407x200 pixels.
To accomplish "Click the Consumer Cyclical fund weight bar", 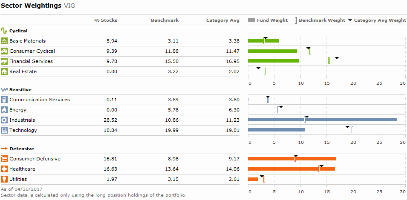I will 273,51.
